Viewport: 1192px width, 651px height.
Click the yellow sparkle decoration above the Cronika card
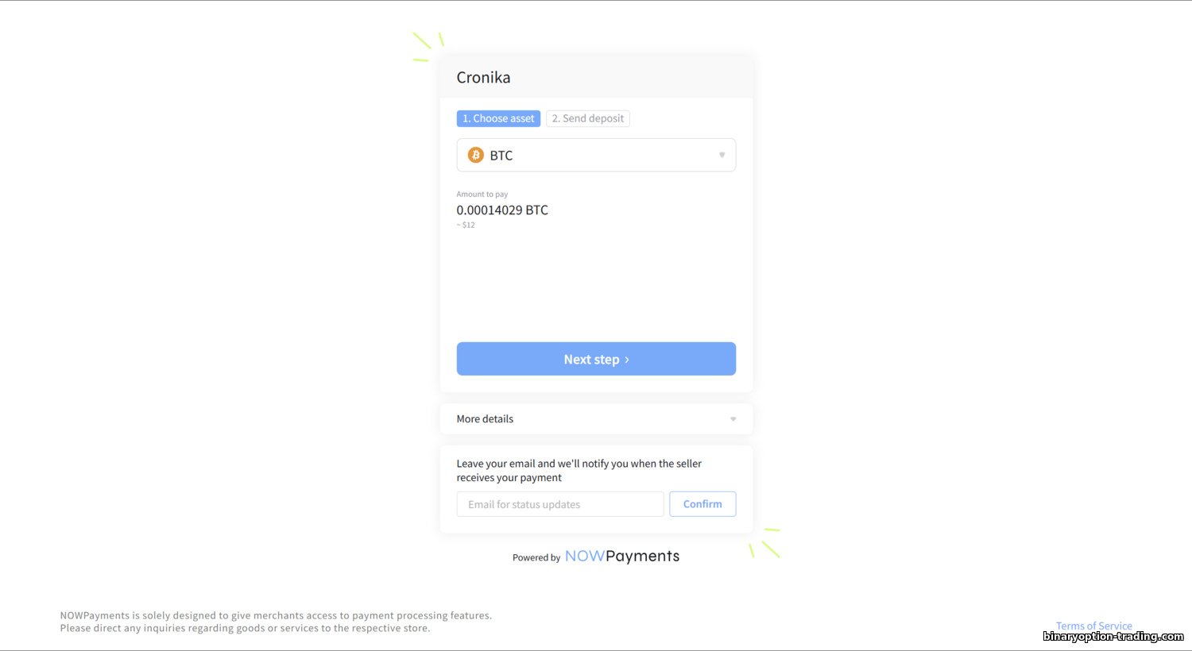click(428, 45)
